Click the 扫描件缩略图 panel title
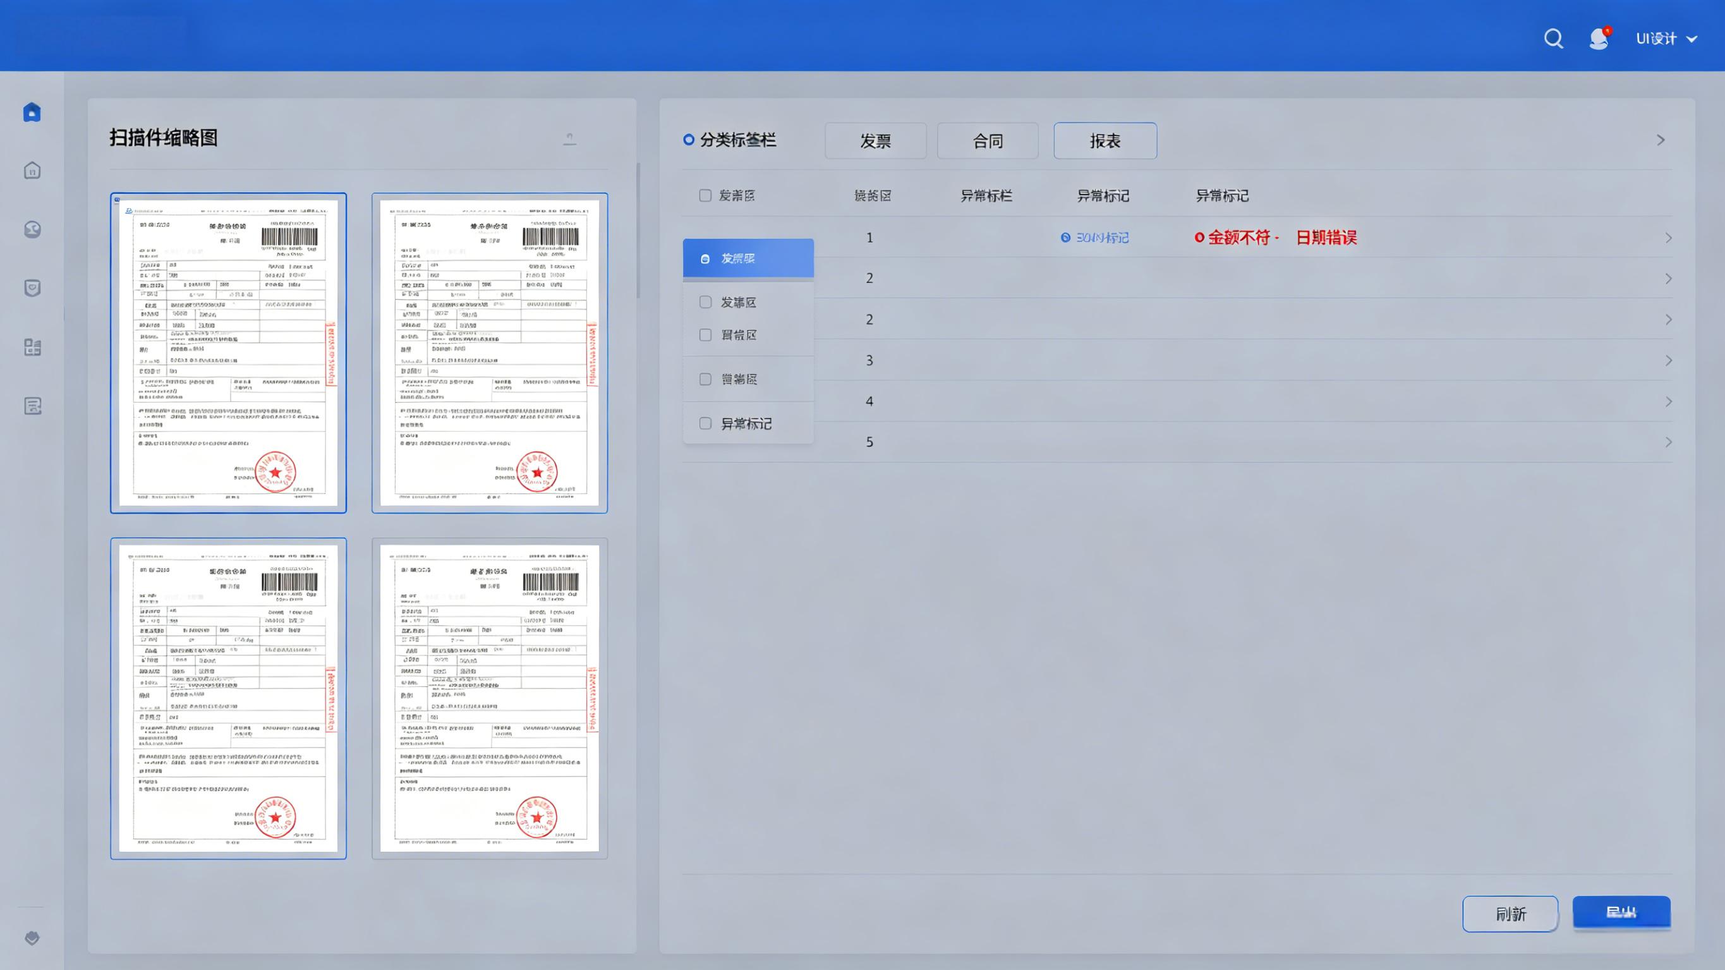This screenshot has height=970, width=1725. [x=164, y=138]
